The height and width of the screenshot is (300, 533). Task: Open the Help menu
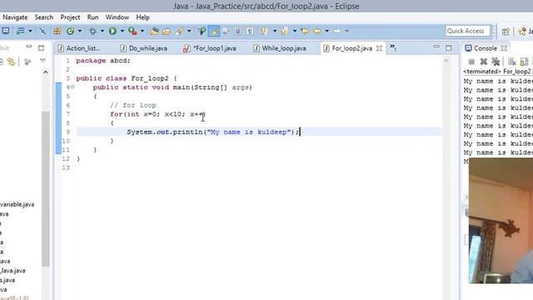[142, 17]
